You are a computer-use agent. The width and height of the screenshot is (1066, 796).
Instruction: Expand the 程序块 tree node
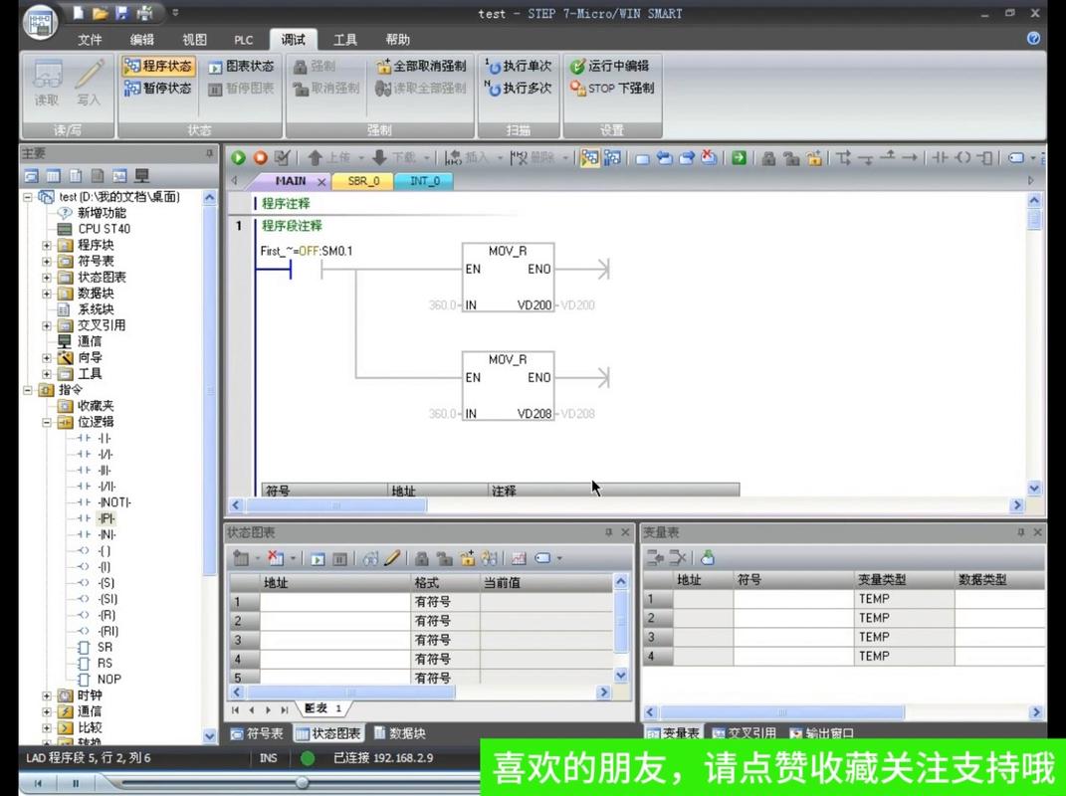point(47,245)
